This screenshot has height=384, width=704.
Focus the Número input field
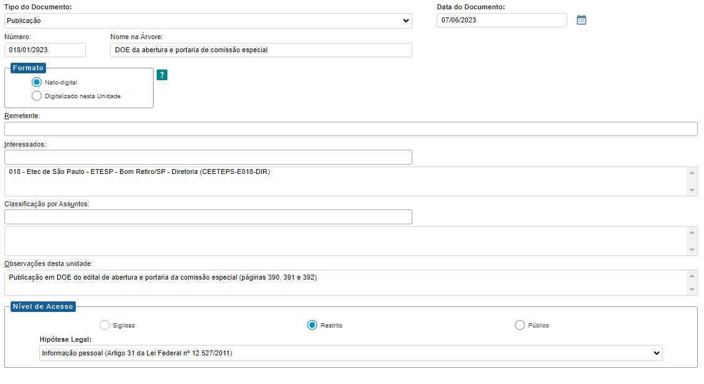pos(45,50)
